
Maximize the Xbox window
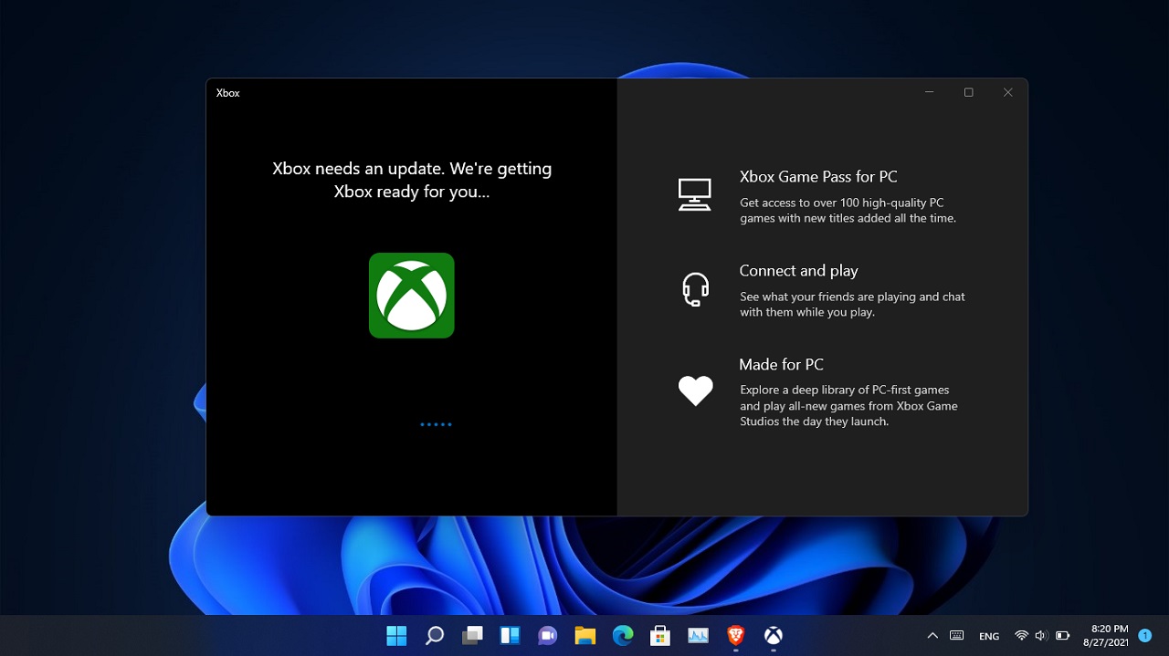click(969, 92)
